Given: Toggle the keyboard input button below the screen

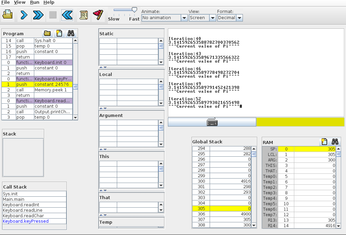Looking at the screenshot, I should point(212,122).
